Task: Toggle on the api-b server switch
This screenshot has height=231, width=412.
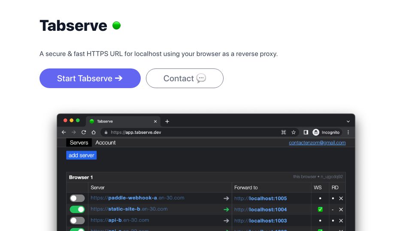Action: point(77,221)
